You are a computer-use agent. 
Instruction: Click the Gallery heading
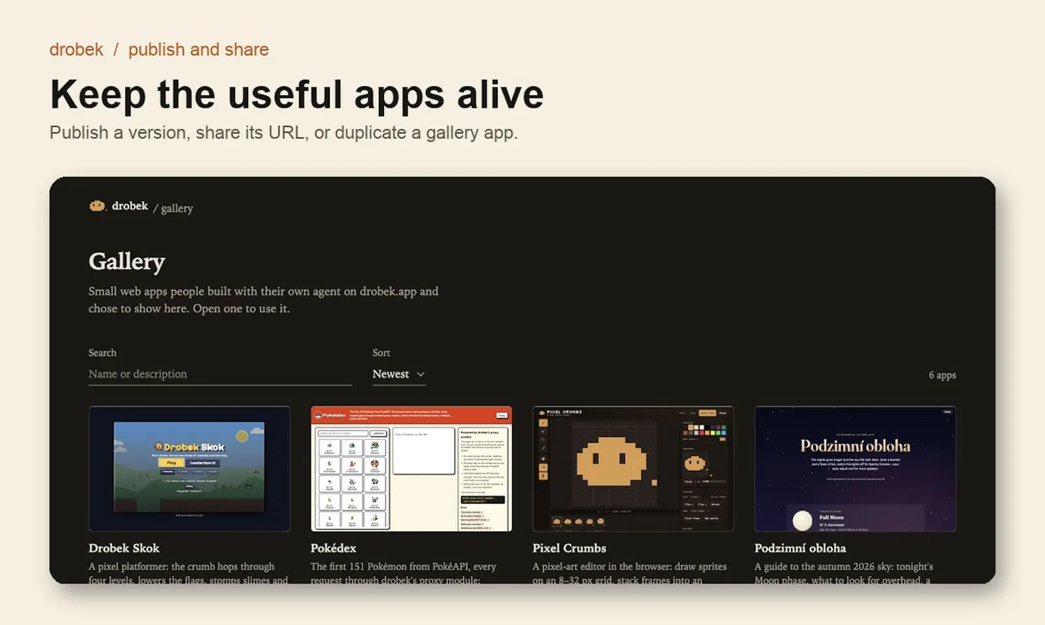[x=127, y=261]
